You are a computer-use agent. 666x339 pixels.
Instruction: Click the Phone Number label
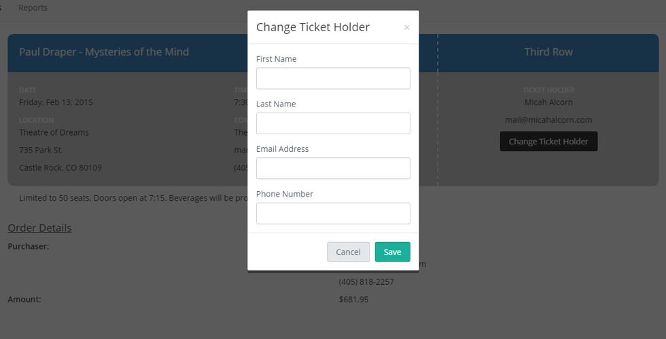[x=285, y=194]
